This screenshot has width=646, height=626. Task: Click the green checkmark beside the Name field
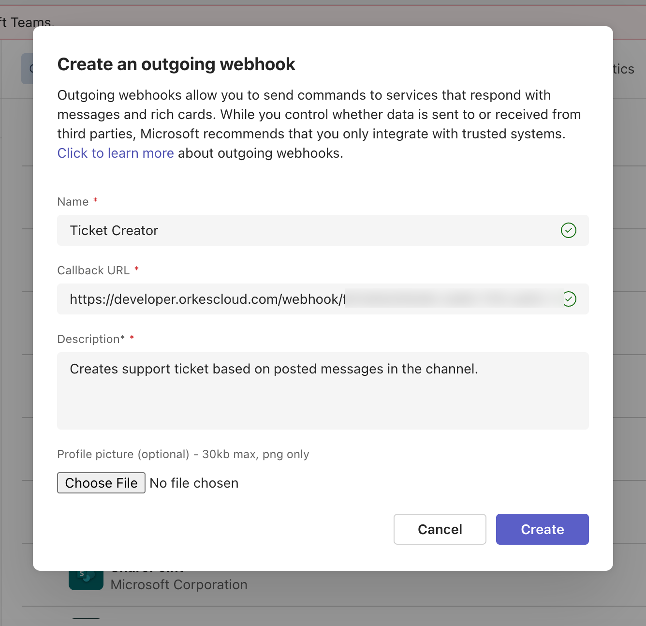569,231
